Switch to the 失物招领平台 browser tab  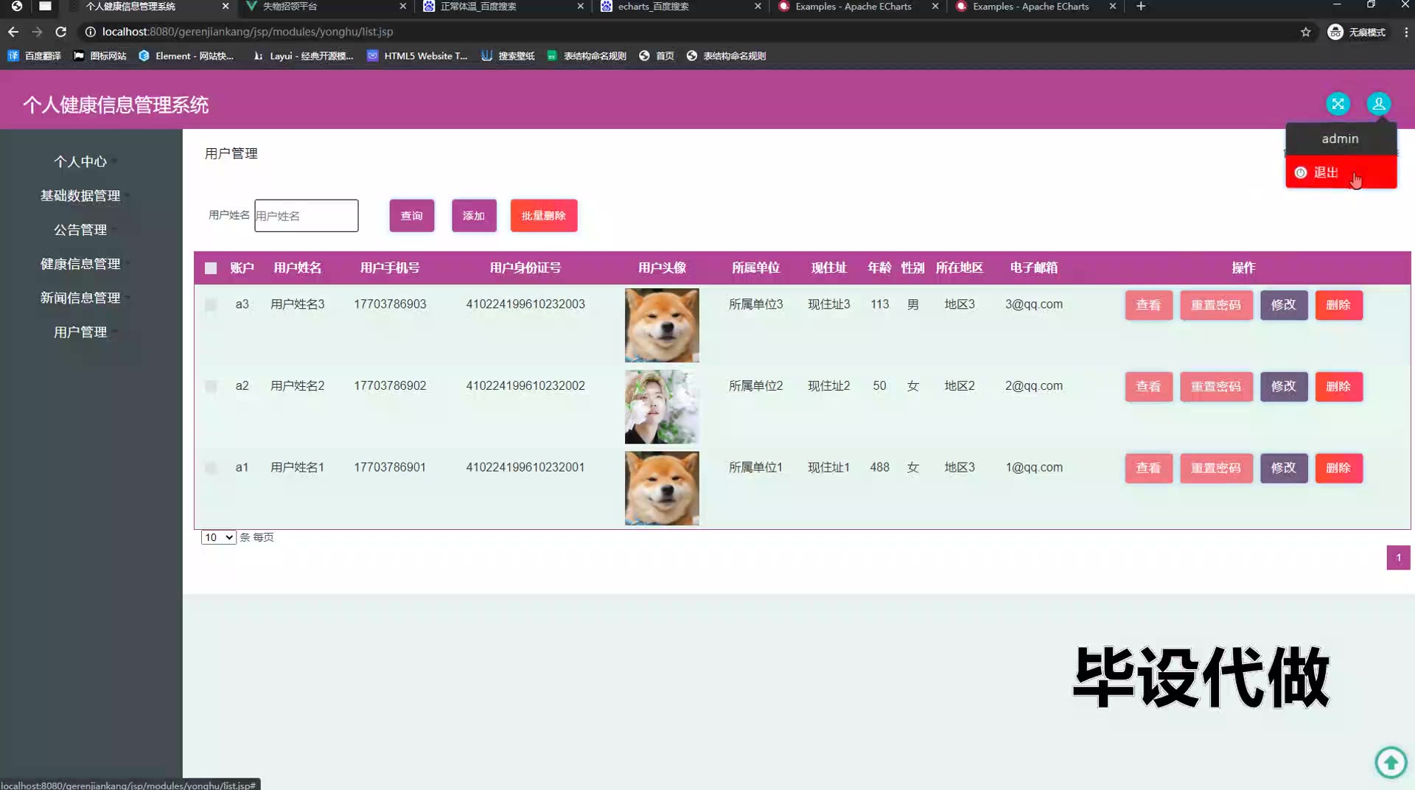coord(324,7)
